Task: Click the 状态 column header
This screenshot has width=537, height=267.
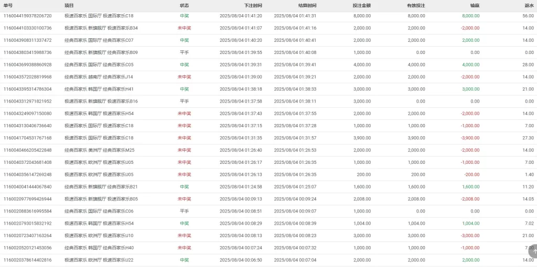Action: (x=184, y=6)
